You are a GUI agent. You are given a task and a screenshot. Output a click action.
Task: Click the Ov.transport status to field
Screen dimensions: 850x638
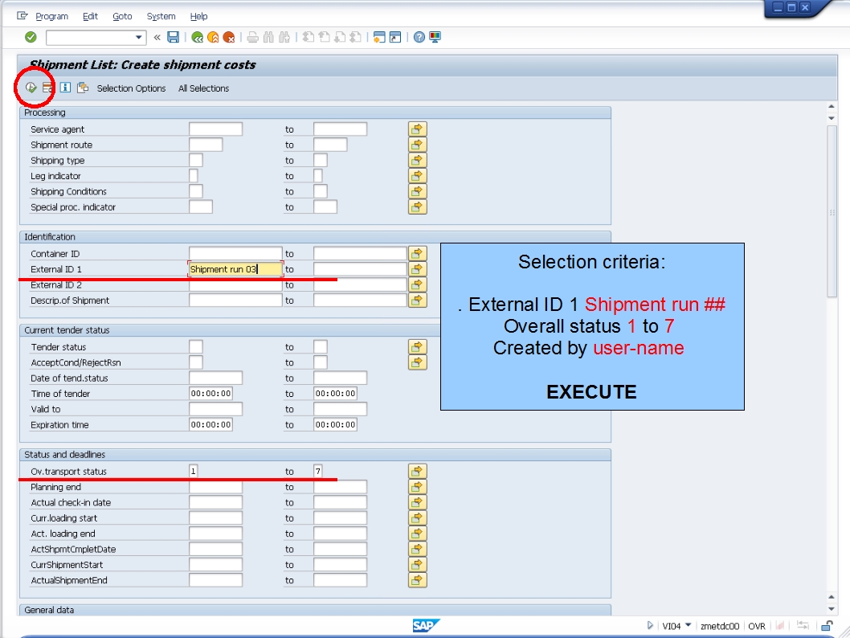(318, 472)
